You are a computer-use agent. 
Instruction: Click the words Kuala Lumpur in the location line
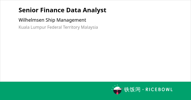tap(32, 27)
